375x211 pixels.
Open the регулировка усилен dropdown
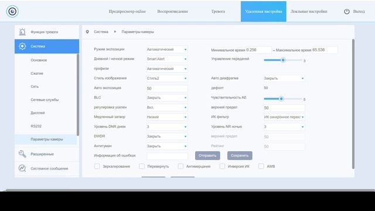[x=167, y=107]
